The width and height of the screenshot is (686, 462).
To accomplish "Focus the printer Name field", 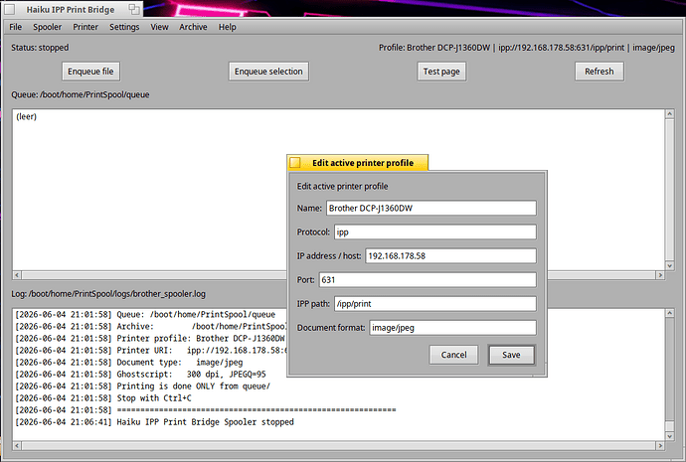I will tap(430, 208).
